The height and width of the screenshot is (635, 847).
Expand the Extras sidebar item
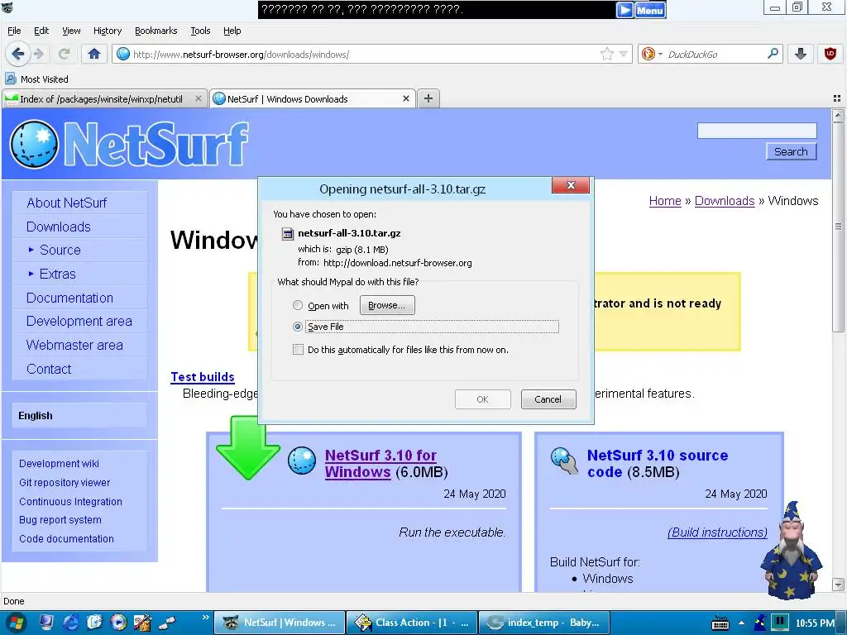pos(57,274)
